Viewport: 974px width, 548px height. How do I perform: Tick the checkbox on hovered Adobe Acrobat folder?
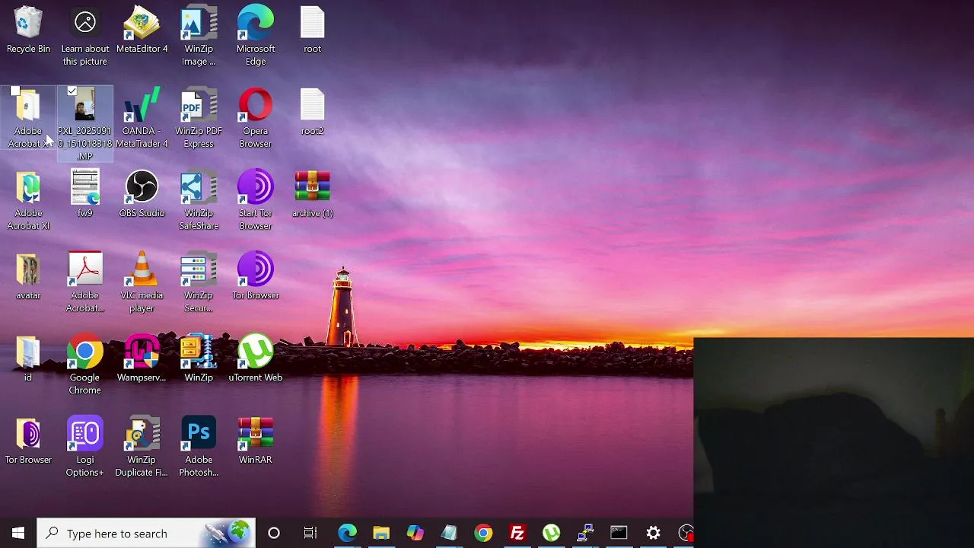15,91
